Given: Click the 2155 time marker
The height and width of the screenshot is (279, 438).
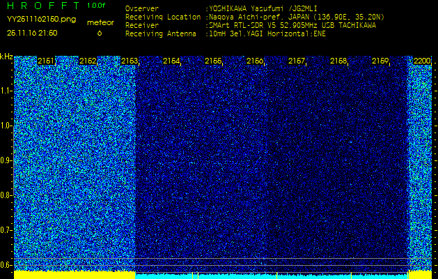Looking at the screenshot, I should 213,61.
